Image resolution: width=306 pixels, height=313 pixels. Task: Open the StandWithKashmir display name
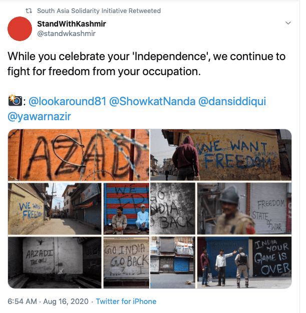point(72,24)
